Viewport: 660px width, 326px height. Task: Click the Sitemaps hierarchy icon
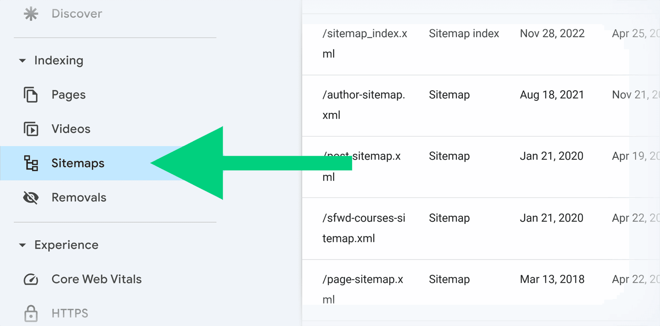point(31,163)
